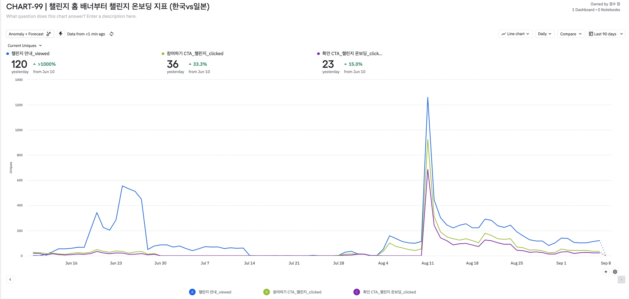Screen dimensions: 629x299
Task: Click the Anomaly + Forecast button
Action: (30, 34)
